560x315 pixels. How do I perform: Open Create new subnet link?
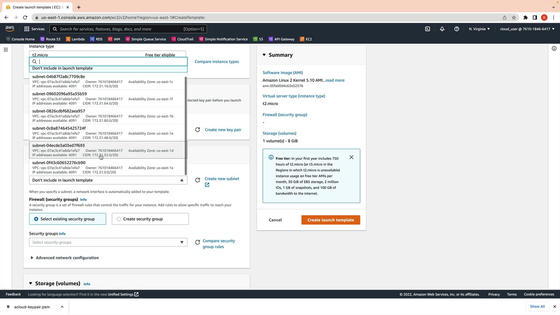tap(222, 181)
